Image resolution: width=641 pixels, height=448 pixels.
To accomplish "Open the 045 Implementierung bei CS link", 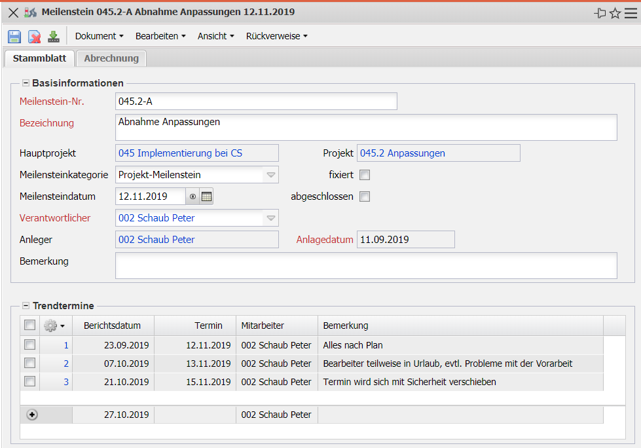I will click(180, 153).
